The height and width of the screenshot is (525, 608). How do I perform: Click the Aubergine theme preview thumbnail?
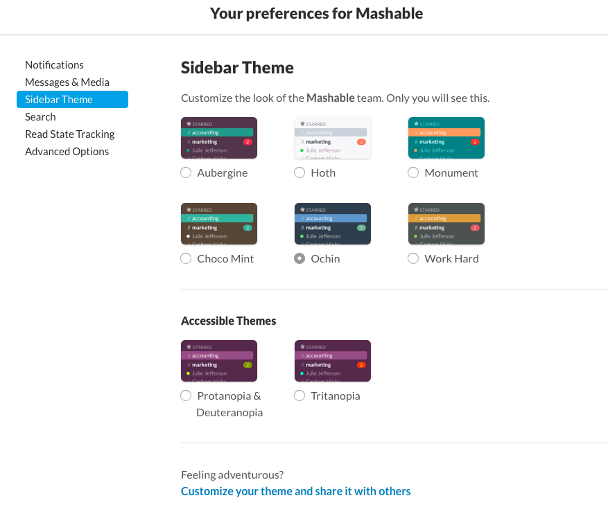point(219,138)
